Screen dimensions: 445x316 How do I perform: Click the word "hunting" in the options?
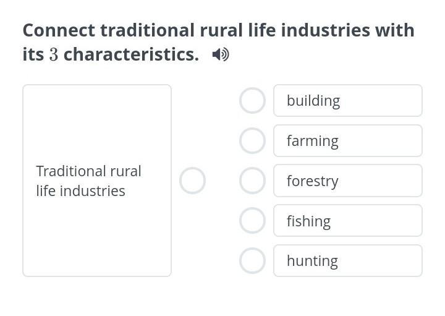point(312,261)
